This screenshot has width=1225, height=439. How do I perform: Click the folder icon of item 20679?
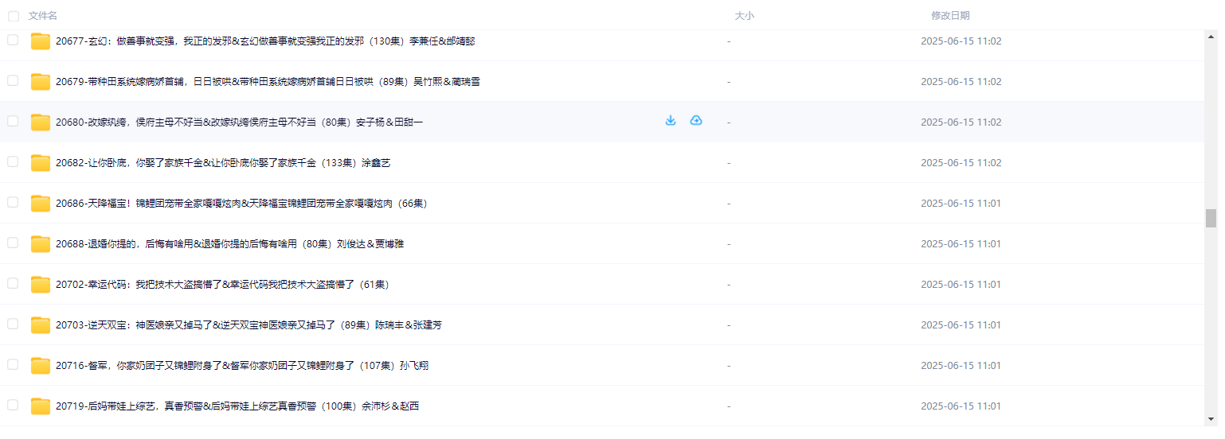click(x=41, y=82)
